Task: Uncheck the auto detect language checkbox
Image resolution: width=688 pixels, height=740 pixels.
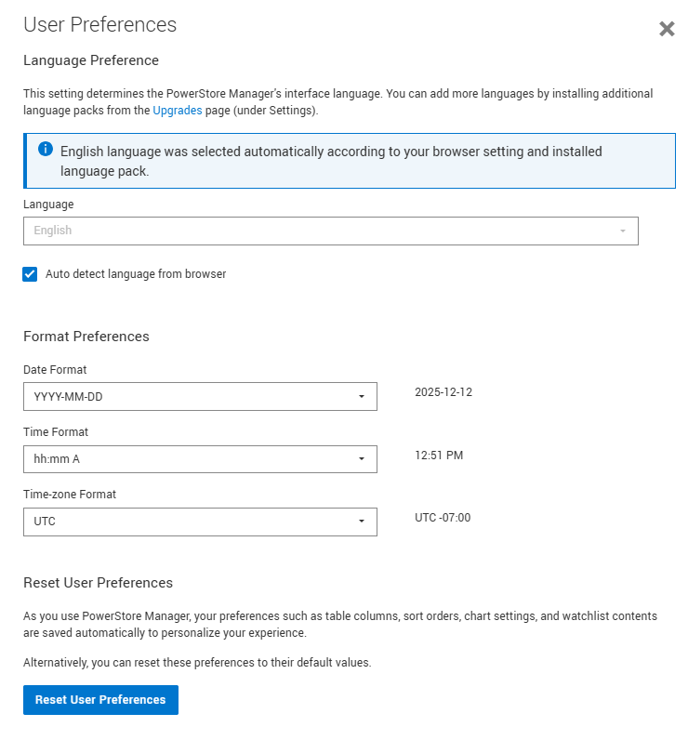Action: point(31,274)
